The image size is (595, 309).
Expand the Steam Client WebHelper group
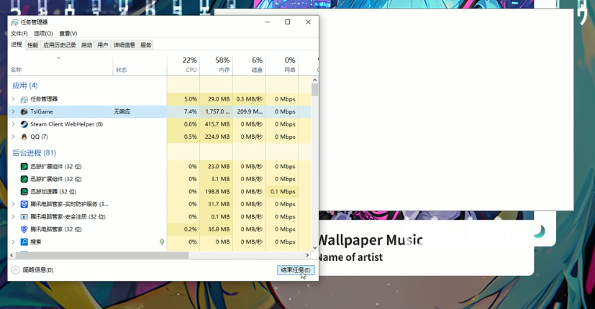coord(13,124)
